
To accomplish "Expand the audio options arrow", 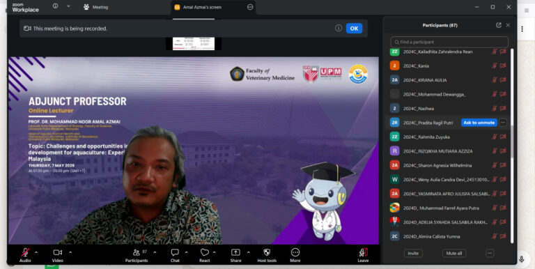I will (x=36, y=252).
